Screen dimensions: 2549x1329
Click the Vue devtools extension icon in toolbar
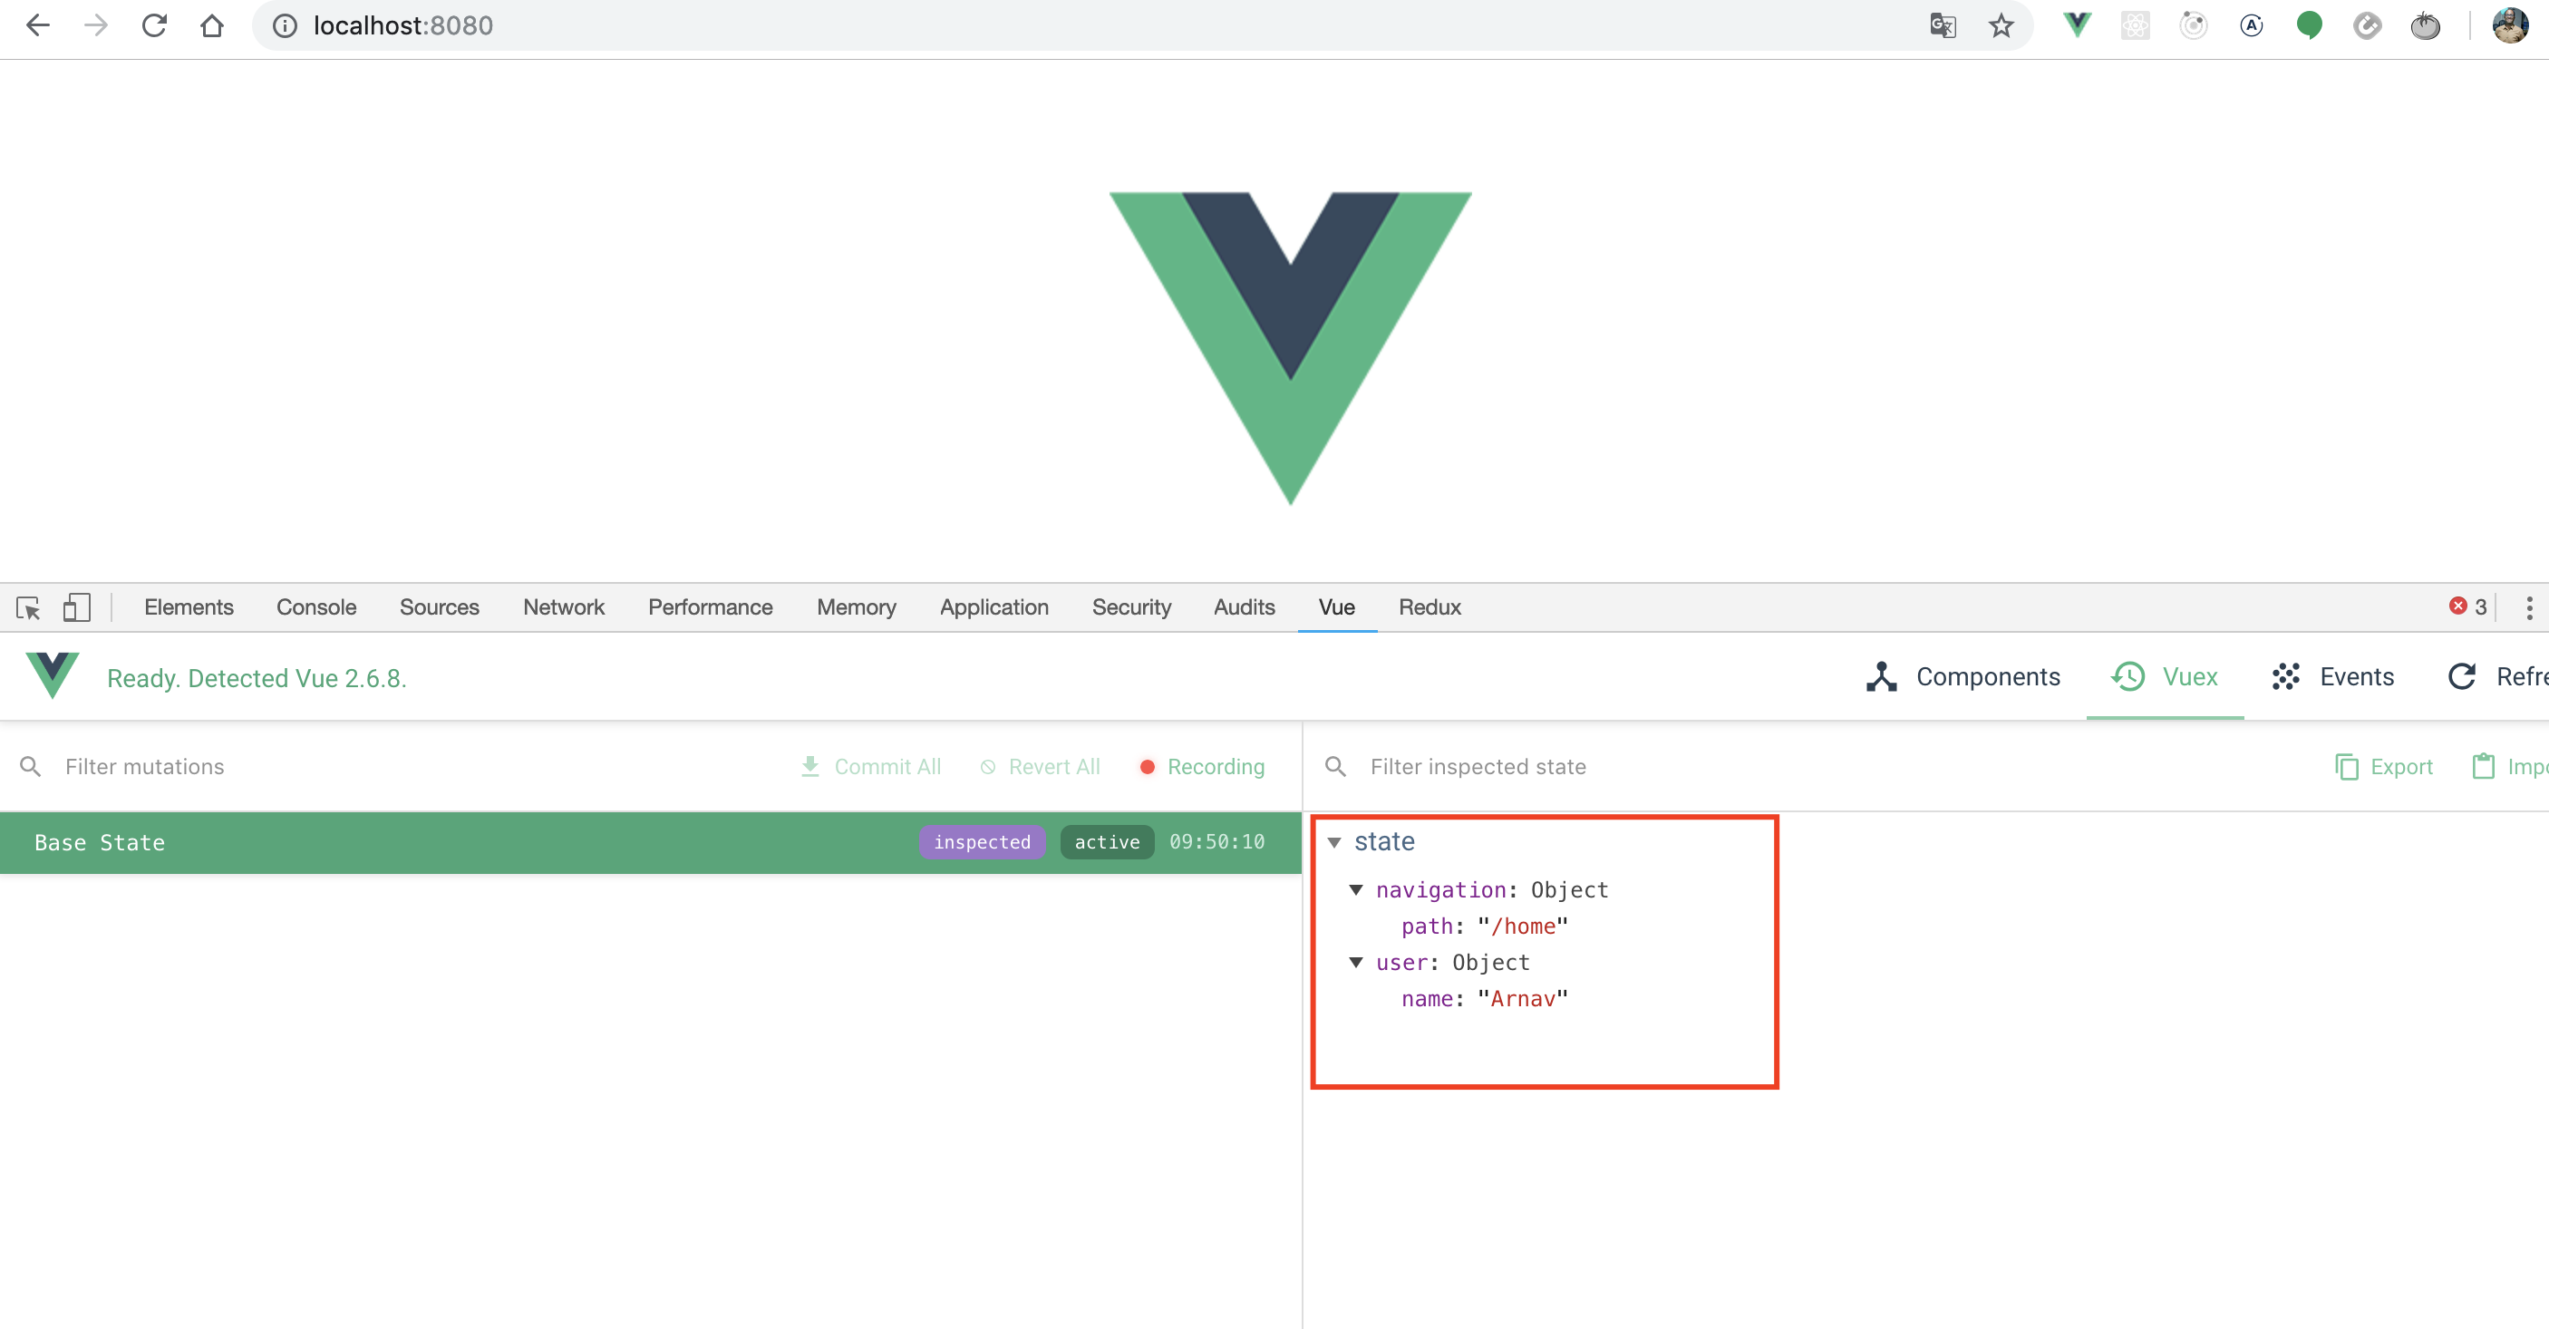point(2076,24)
